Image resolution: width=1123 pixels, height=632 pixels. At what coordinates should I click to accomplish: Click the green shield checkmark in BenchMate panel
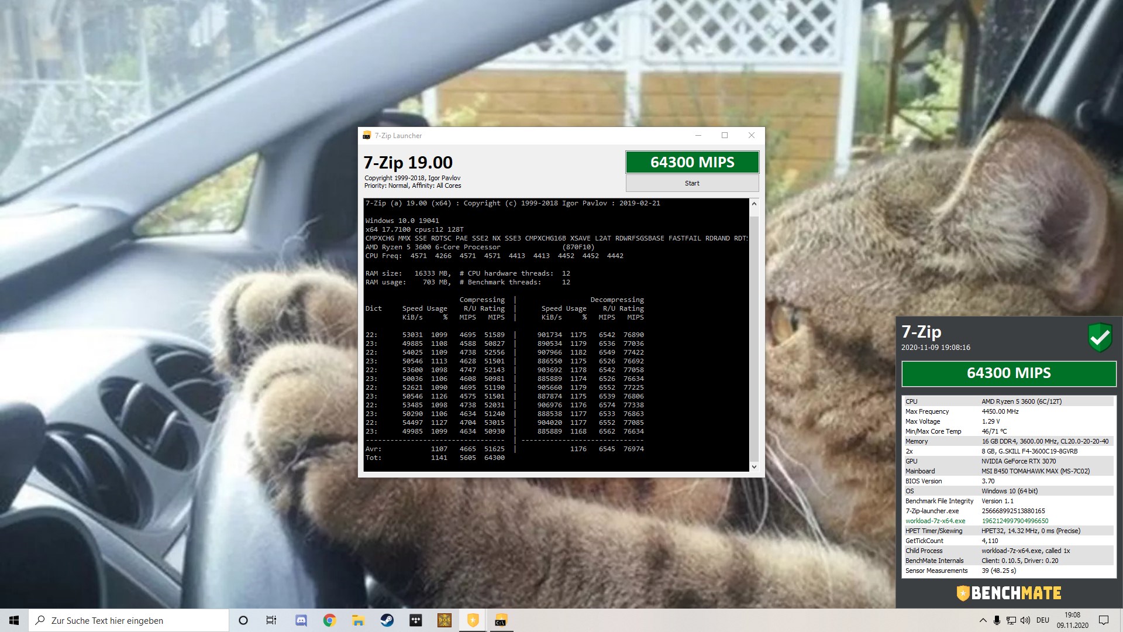point(1100,338)
